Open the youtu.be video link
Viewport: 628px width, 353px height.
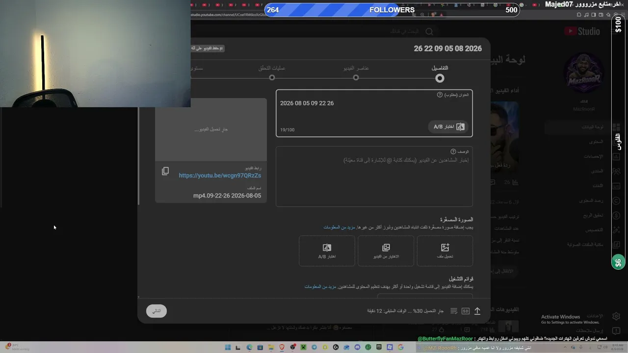pos(220,176)
